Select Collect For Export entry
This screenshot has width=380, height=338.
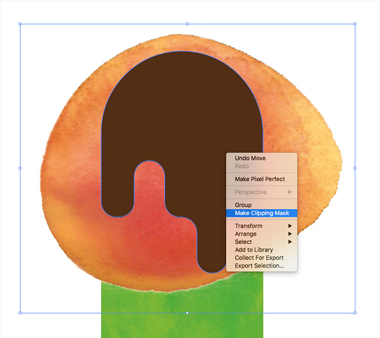pyautogui.click(x=262, y=258)
